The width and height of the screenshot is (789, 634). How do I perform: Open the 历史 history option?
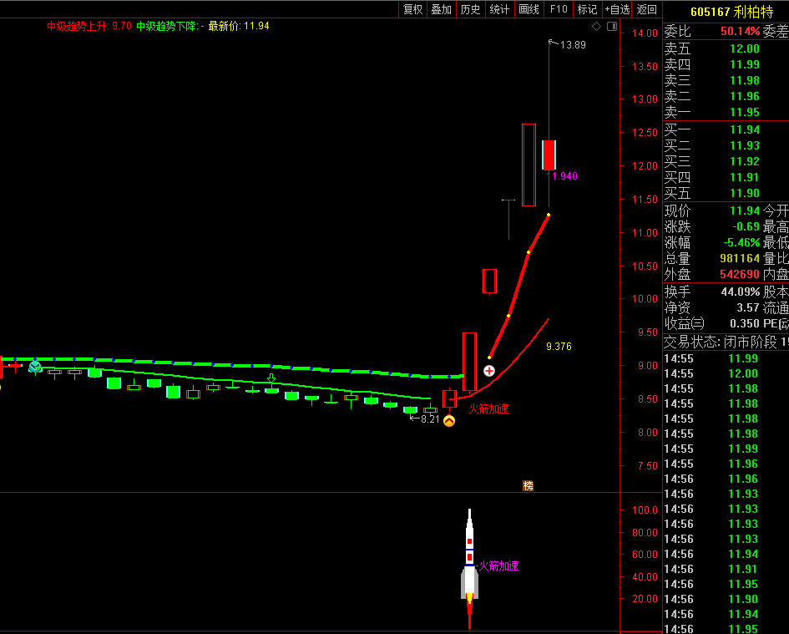tap(471, 9)
